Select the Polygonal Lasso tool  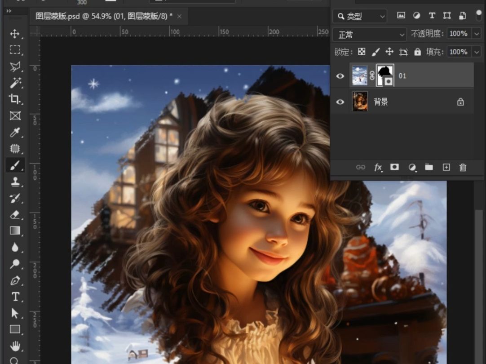[14, 67]
